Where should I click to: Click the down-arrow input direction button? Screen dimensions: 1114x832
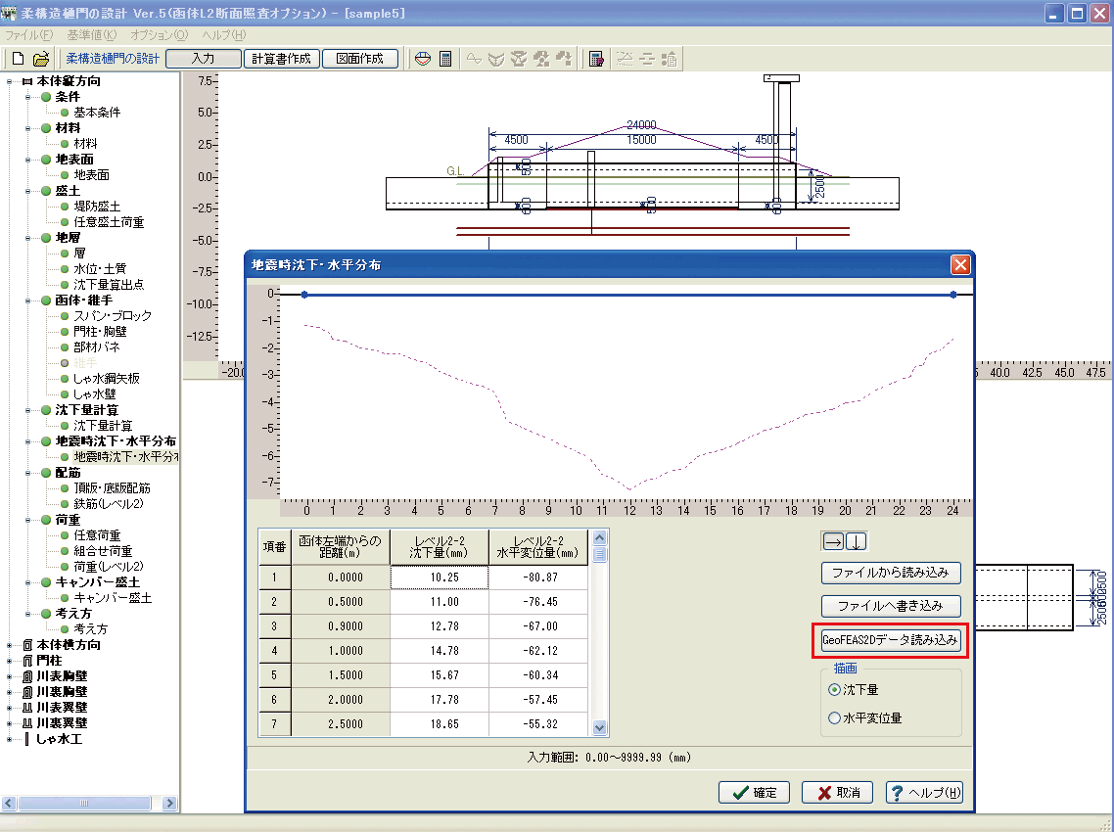857,542
